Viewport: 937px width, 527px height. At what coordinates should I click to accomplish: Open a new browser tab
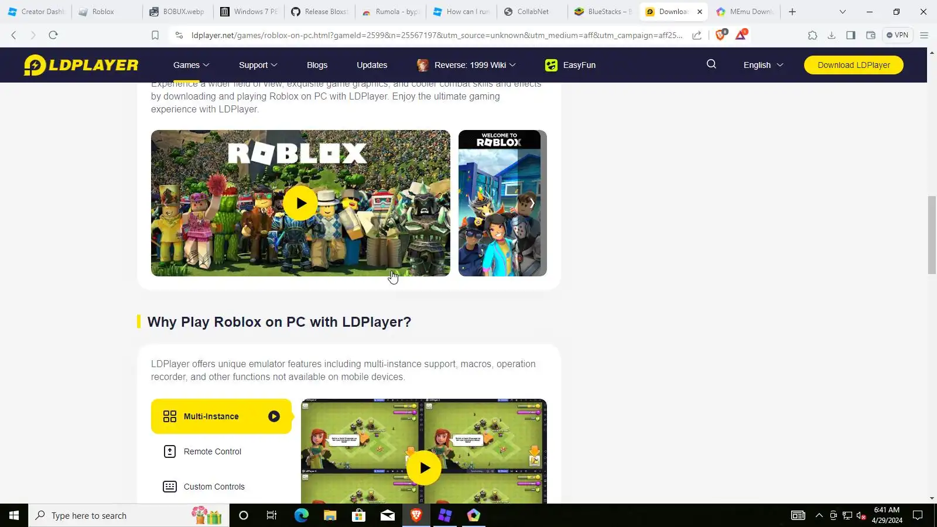click(x=792, y=12)
